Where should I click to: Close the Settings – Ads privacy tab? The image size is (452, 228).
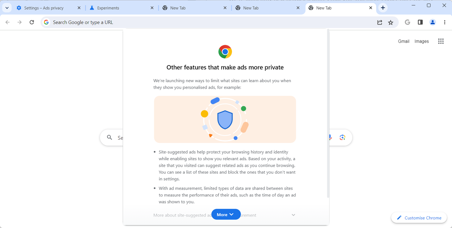[79, 8]
